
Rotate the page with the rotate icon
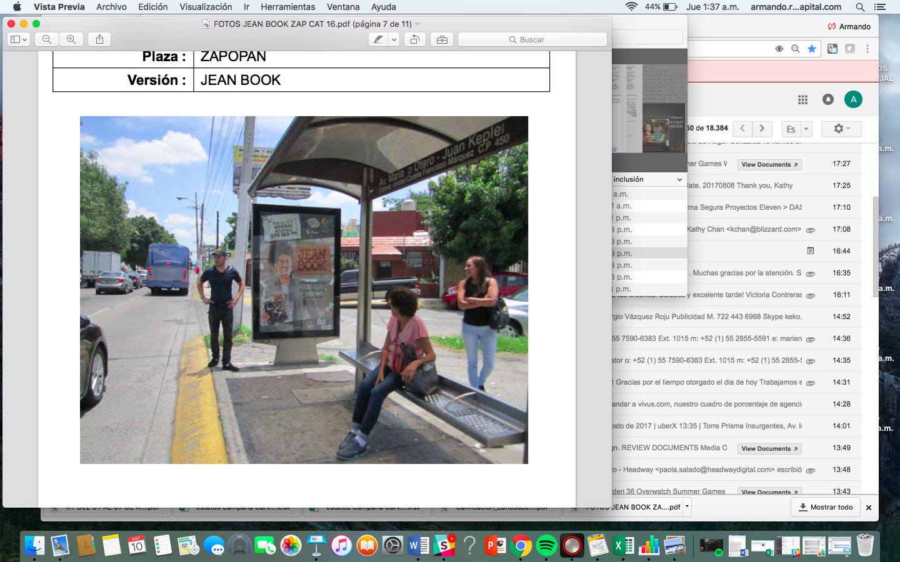coord(414,39)
